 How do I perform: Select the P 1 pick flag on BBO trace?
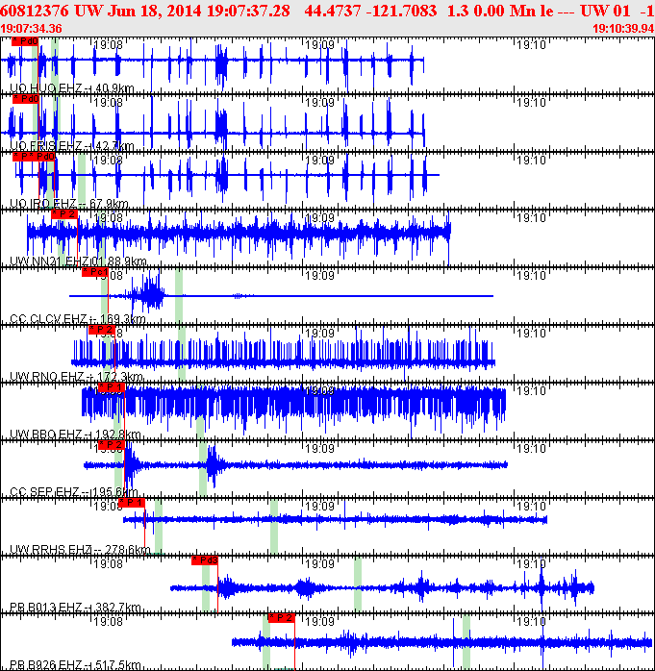[x=112, y=387]
